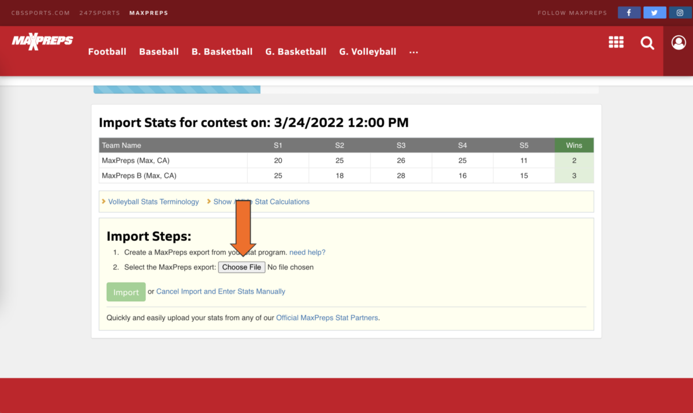The height and width of the screenshot is (413, 693).
Task: Click the Choose File button
Action: 241,267
